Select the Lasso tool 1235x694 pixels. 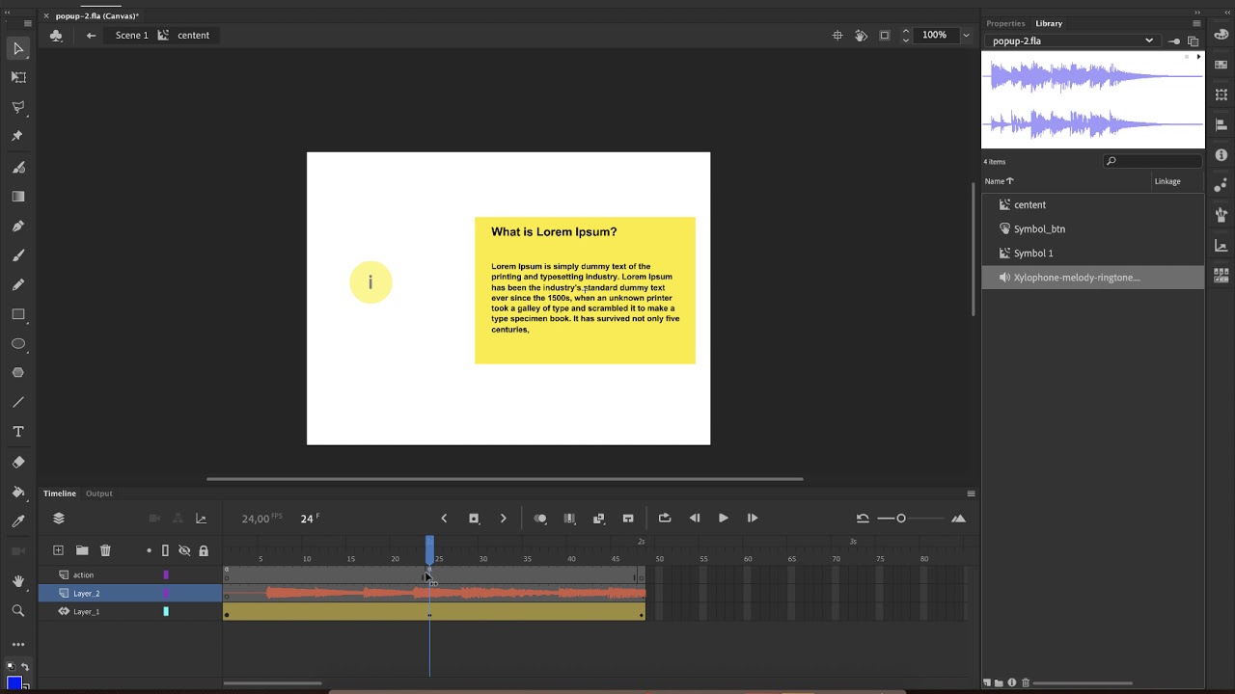[18, 107]
